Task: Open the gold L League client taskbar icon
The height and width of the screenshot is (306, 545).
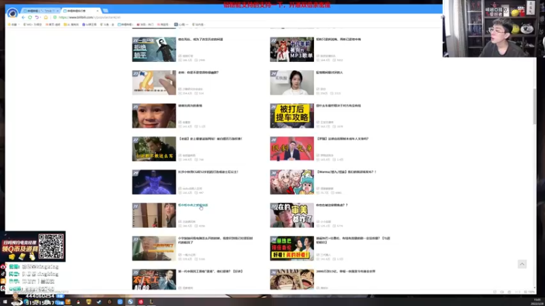Action: [151, 302]
